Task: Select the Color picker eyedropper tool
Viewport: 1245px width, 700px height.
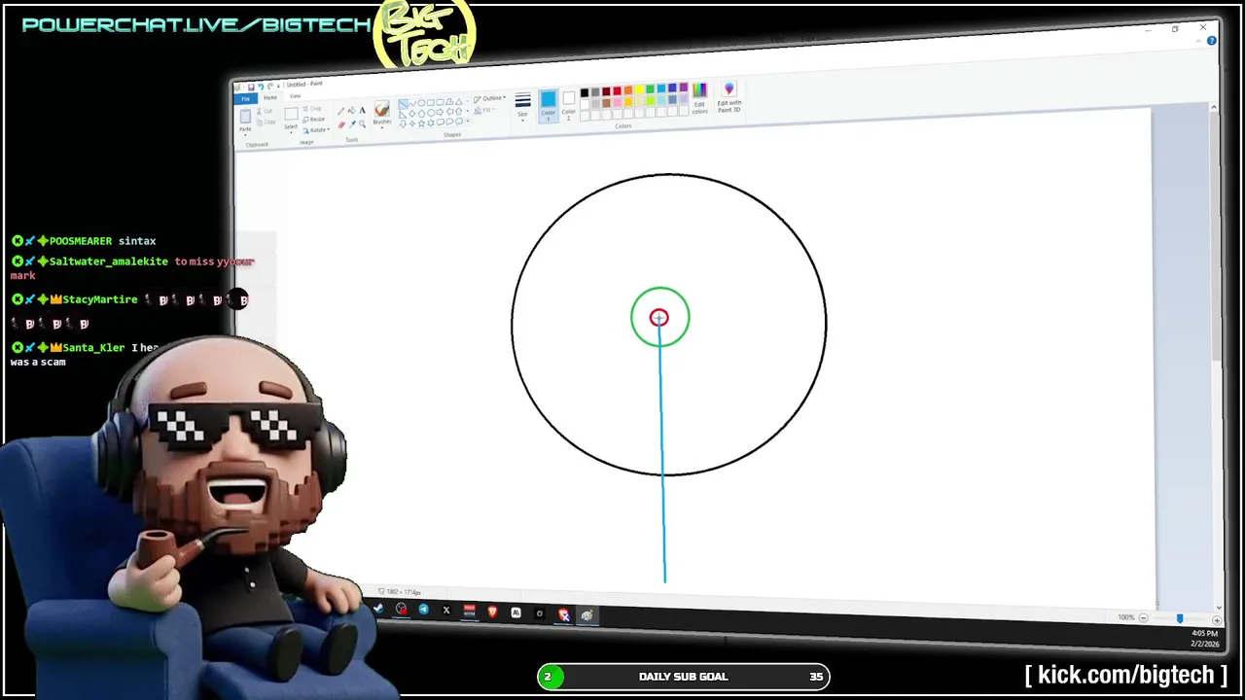Action: pyautogui.click(x=352, y=123)
